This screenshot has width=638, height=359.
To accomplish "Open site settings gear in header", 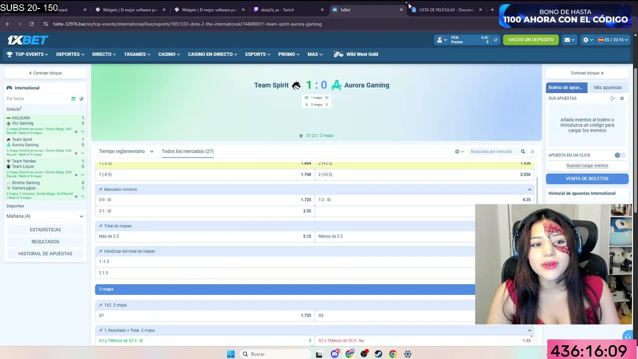I will (588, 40).
